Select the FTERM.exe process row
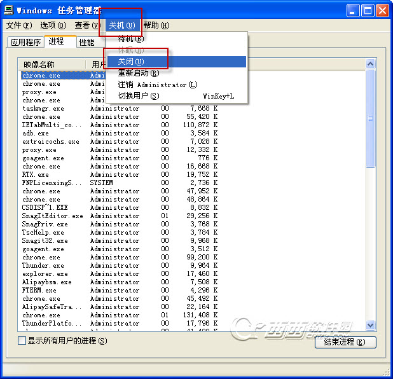 point(120,290)
